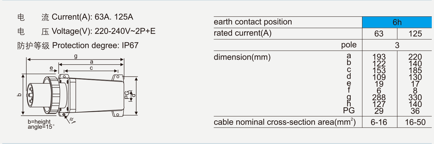Click the 288 value in the table
The image size is (434, 144).
(379, 98)
